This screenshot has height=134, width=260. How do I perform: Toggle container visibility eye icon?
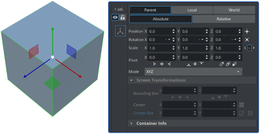tap(115, 17)
